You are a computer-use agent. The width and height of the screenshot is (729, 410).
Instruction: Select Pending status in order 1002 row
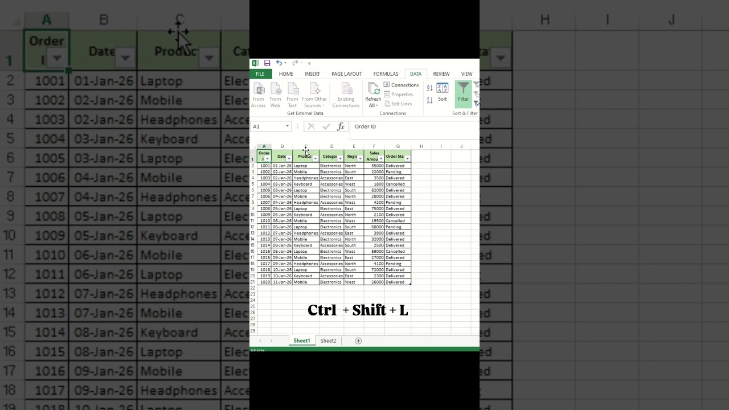398,172
